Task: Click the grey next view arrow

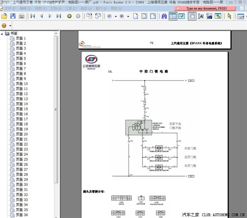Action: [78, 16]
